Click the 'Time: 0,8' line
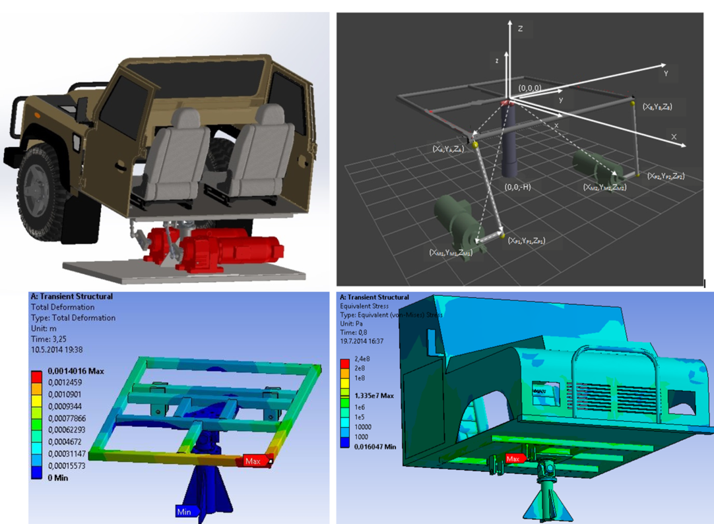The height and width of the screenshot is (524, 714). point(353,332)
